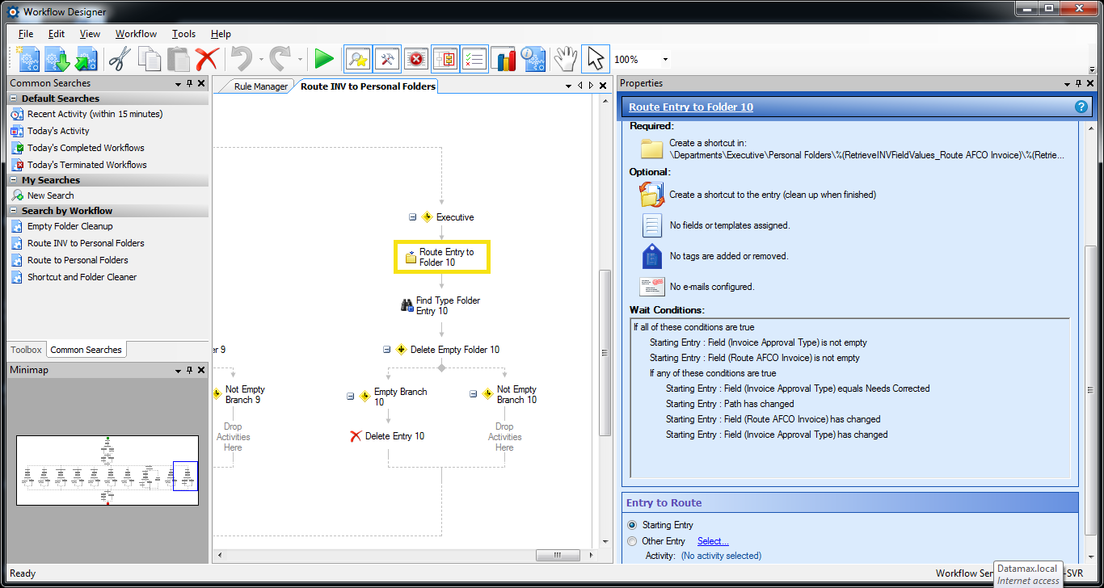
Task: Open the bar chart statistics icon
Action: pos(503,59)
